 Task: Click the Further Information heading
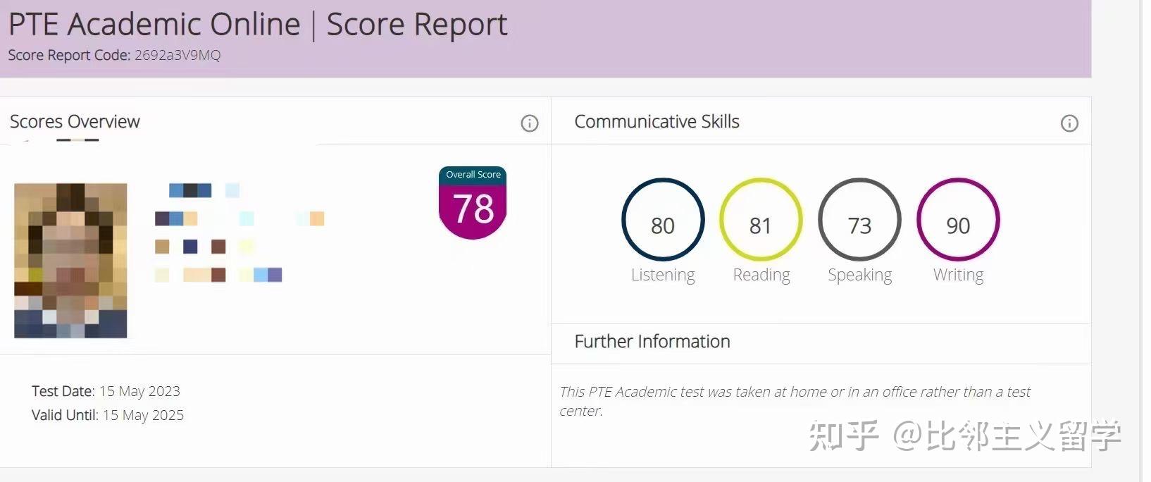[x=652, y=342]
